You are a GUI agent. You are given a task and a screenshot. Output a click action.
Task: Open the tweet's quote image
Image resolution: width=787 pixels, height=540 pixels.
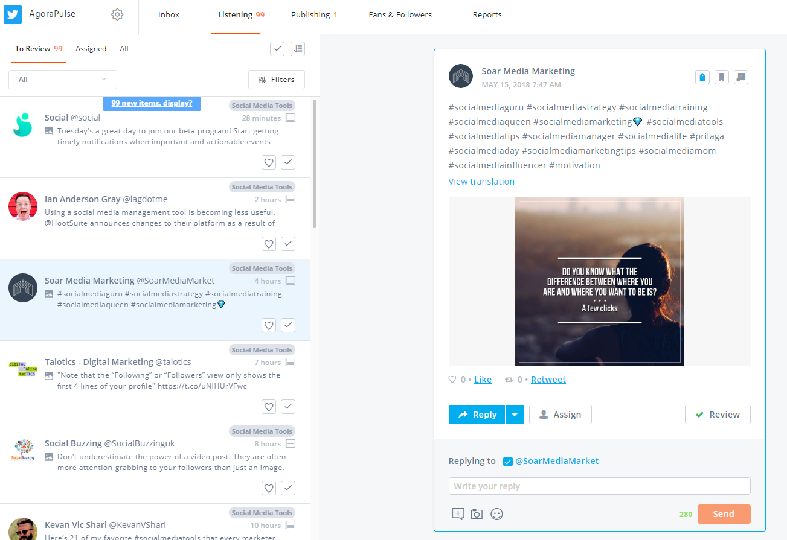coord(600,282)
